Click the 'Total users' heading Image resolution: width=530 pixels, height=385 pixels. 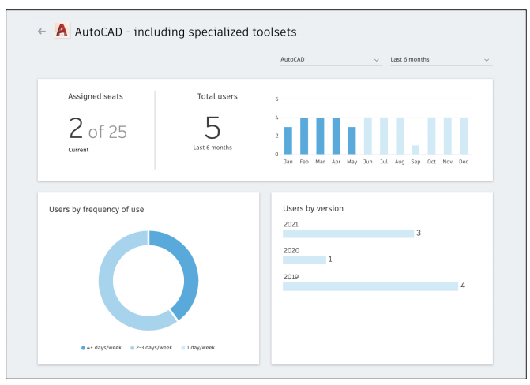217,96
